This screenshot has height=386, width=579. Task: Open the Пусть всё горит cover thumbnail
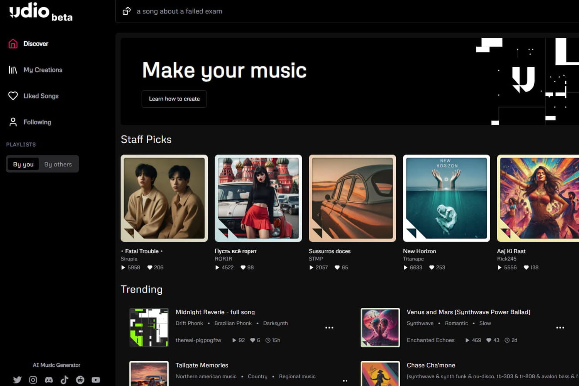[x=258, y=198]
